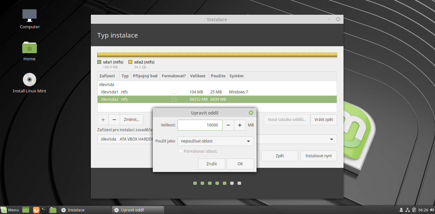
Task: Open the tray icon left of the clock
Action: [414, 210]
